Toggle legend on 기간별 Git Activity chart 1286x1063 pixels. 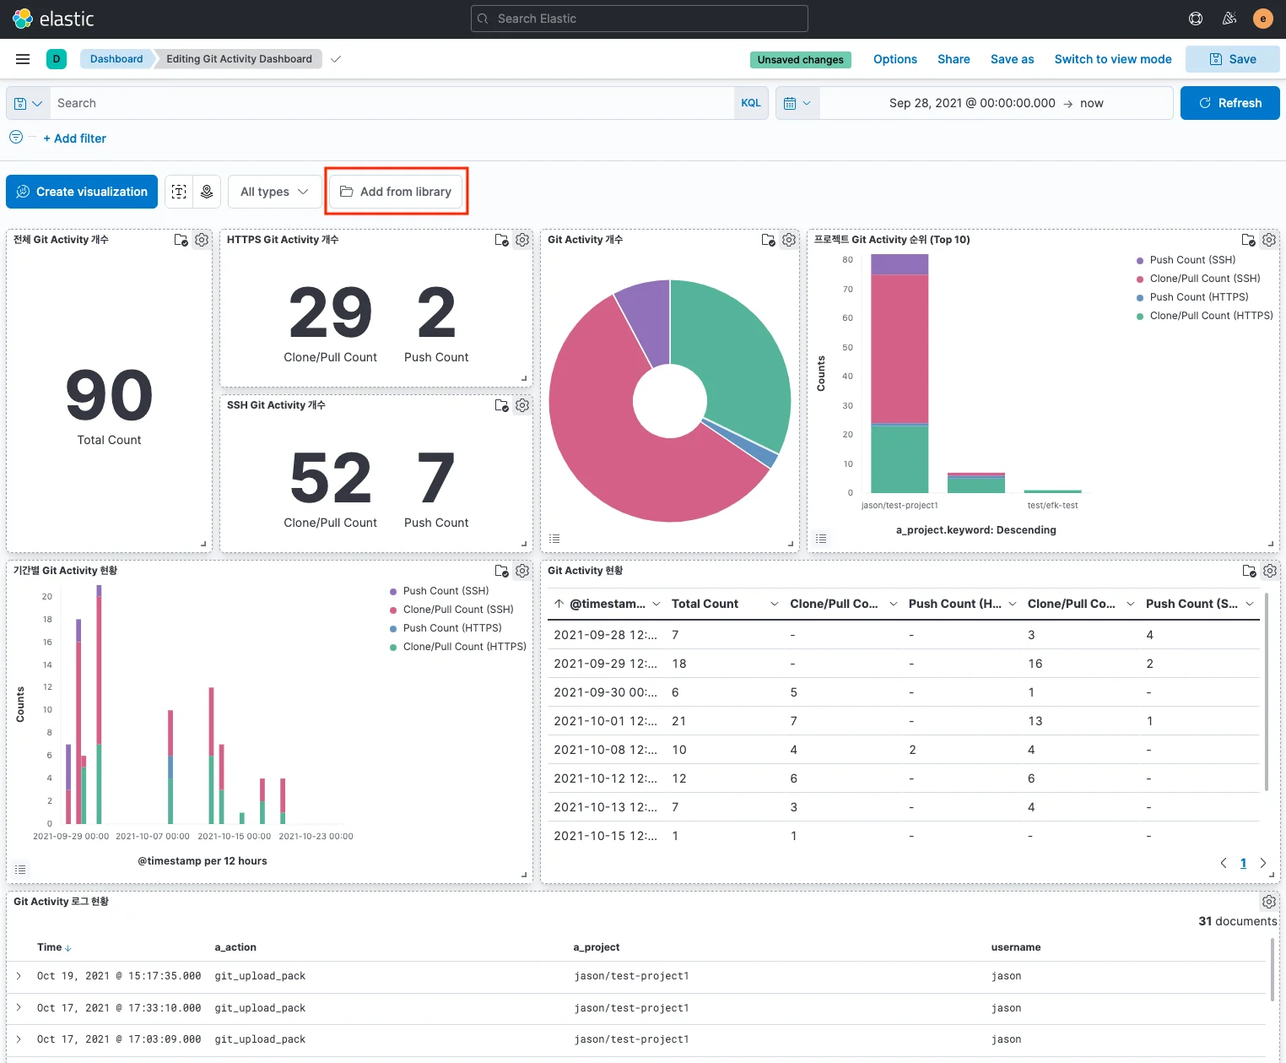[21, 870]
